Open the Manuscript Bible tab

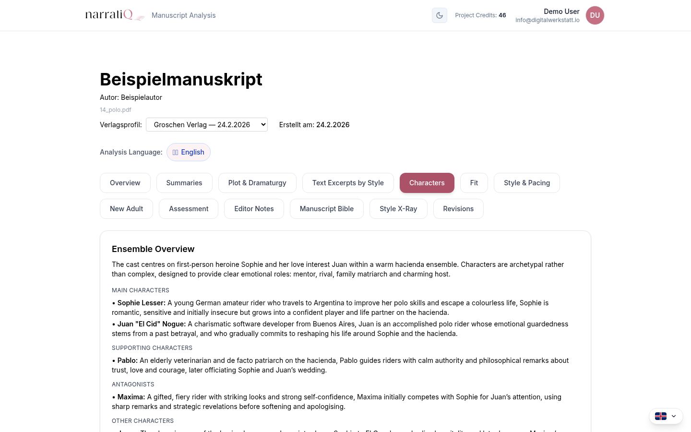point(326,209)
